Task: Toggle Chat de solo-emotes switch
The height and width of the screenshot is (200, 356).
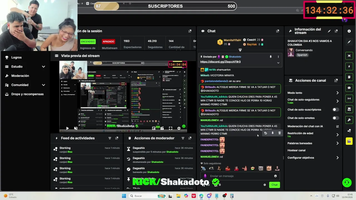Action: [336, 118]
